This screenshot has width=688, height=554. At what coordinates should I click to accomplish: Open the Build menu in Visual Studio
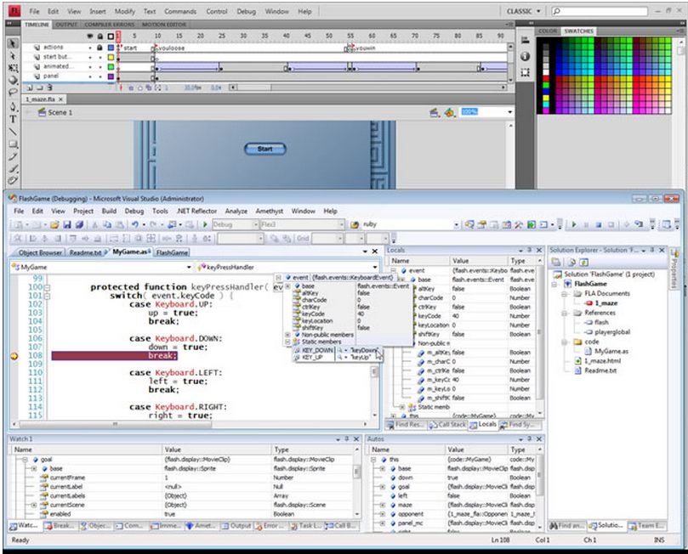click(x=109, y=212)
